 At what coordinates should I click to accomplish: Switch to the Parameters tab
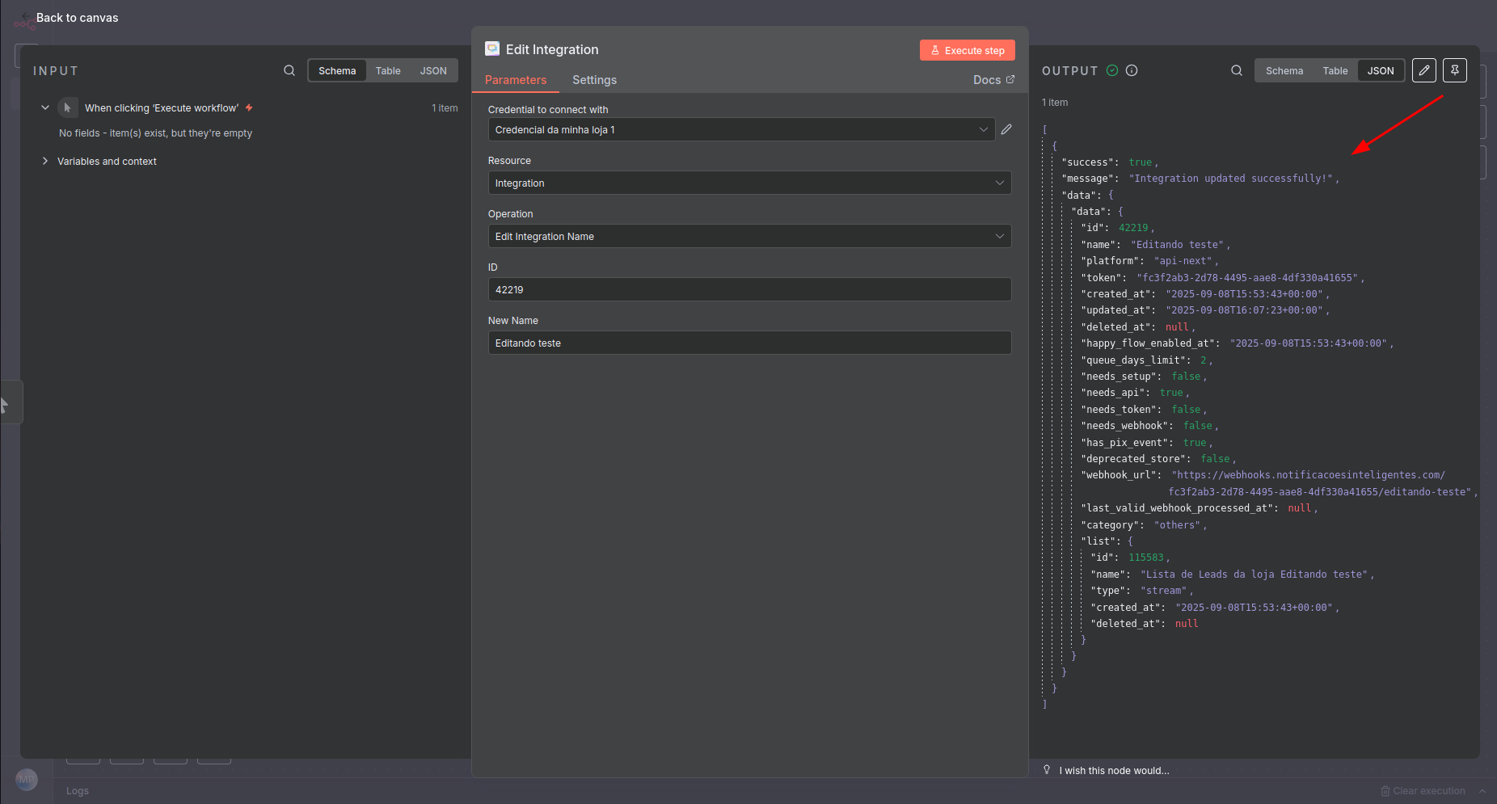coord(516,80)
